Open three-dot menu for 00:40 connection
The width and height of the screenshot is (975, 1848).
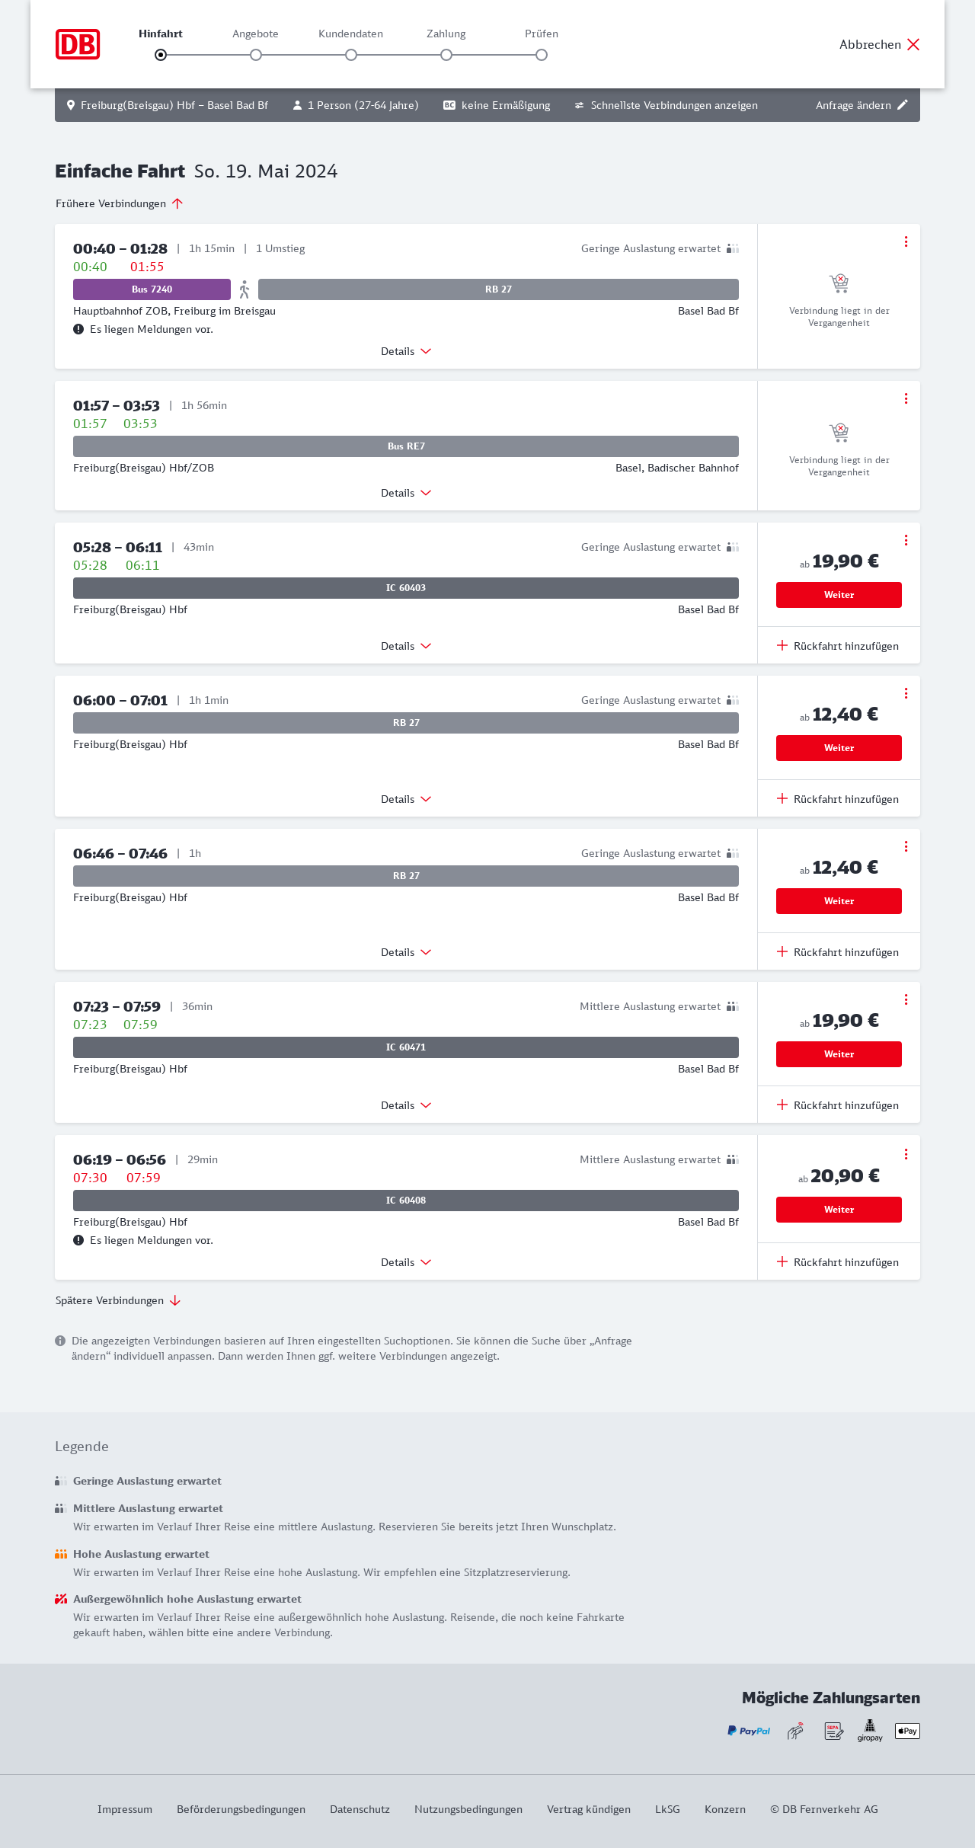(906, 241)
